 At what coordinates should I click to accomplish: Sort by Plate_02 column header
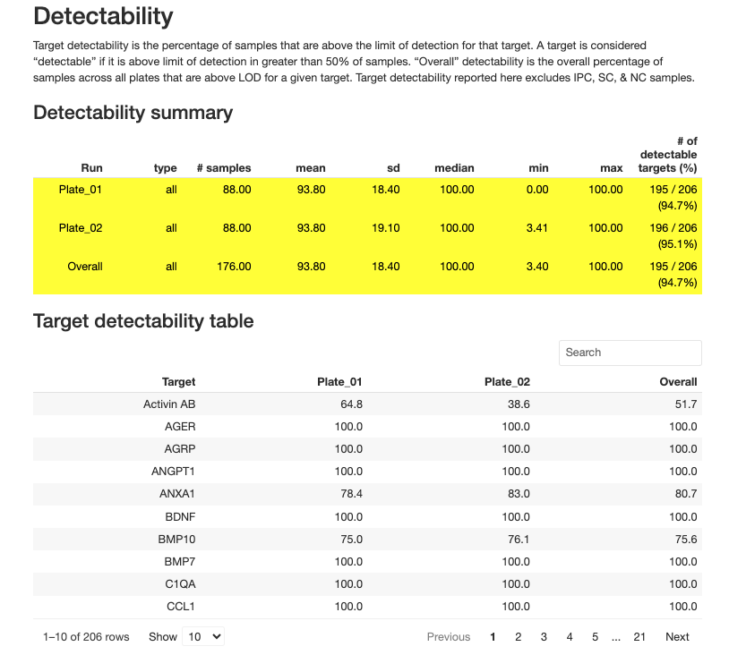tap(507, 382)
